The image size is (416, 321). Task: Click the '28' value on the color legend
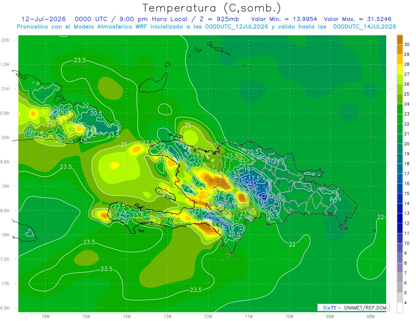pos(407,64)
